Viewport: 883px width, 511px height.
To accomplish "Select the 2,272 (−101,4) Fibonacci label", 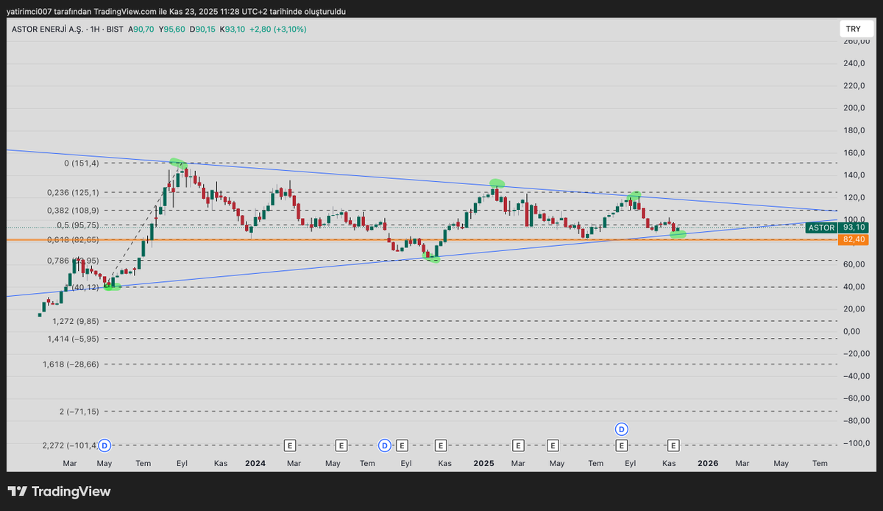I will (x=68, y=445).
